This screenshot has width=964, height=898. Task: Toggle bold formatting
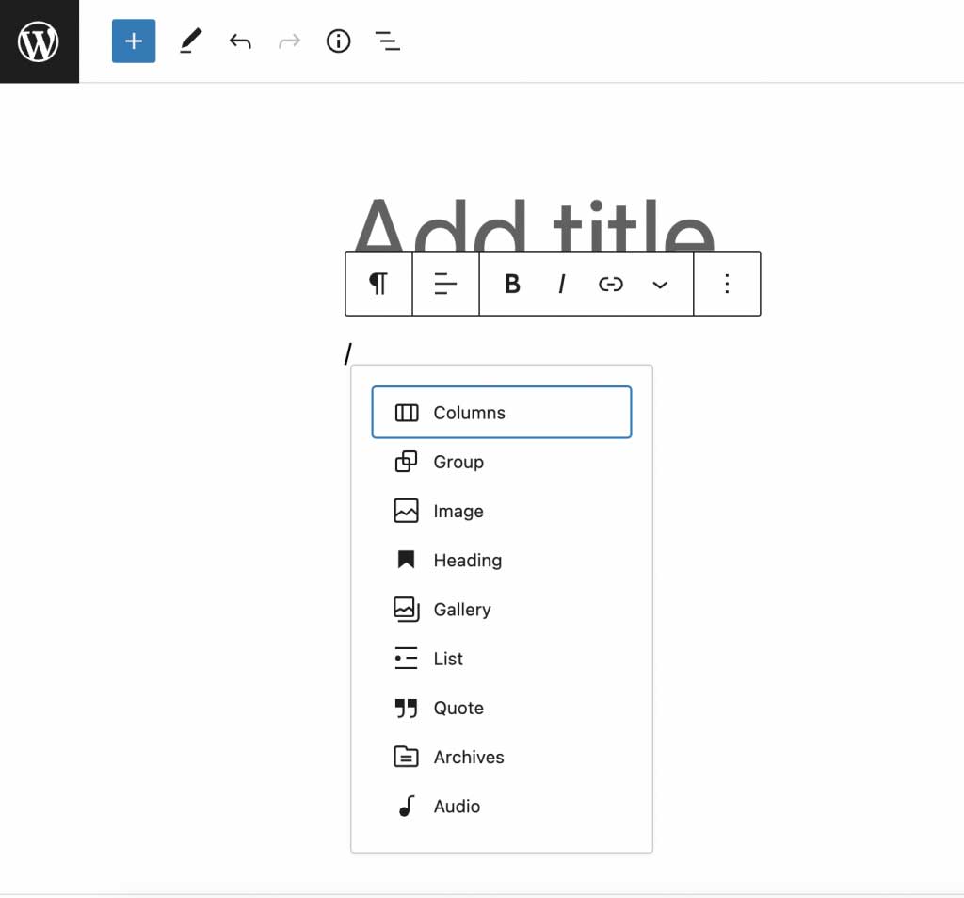point(512,284)
